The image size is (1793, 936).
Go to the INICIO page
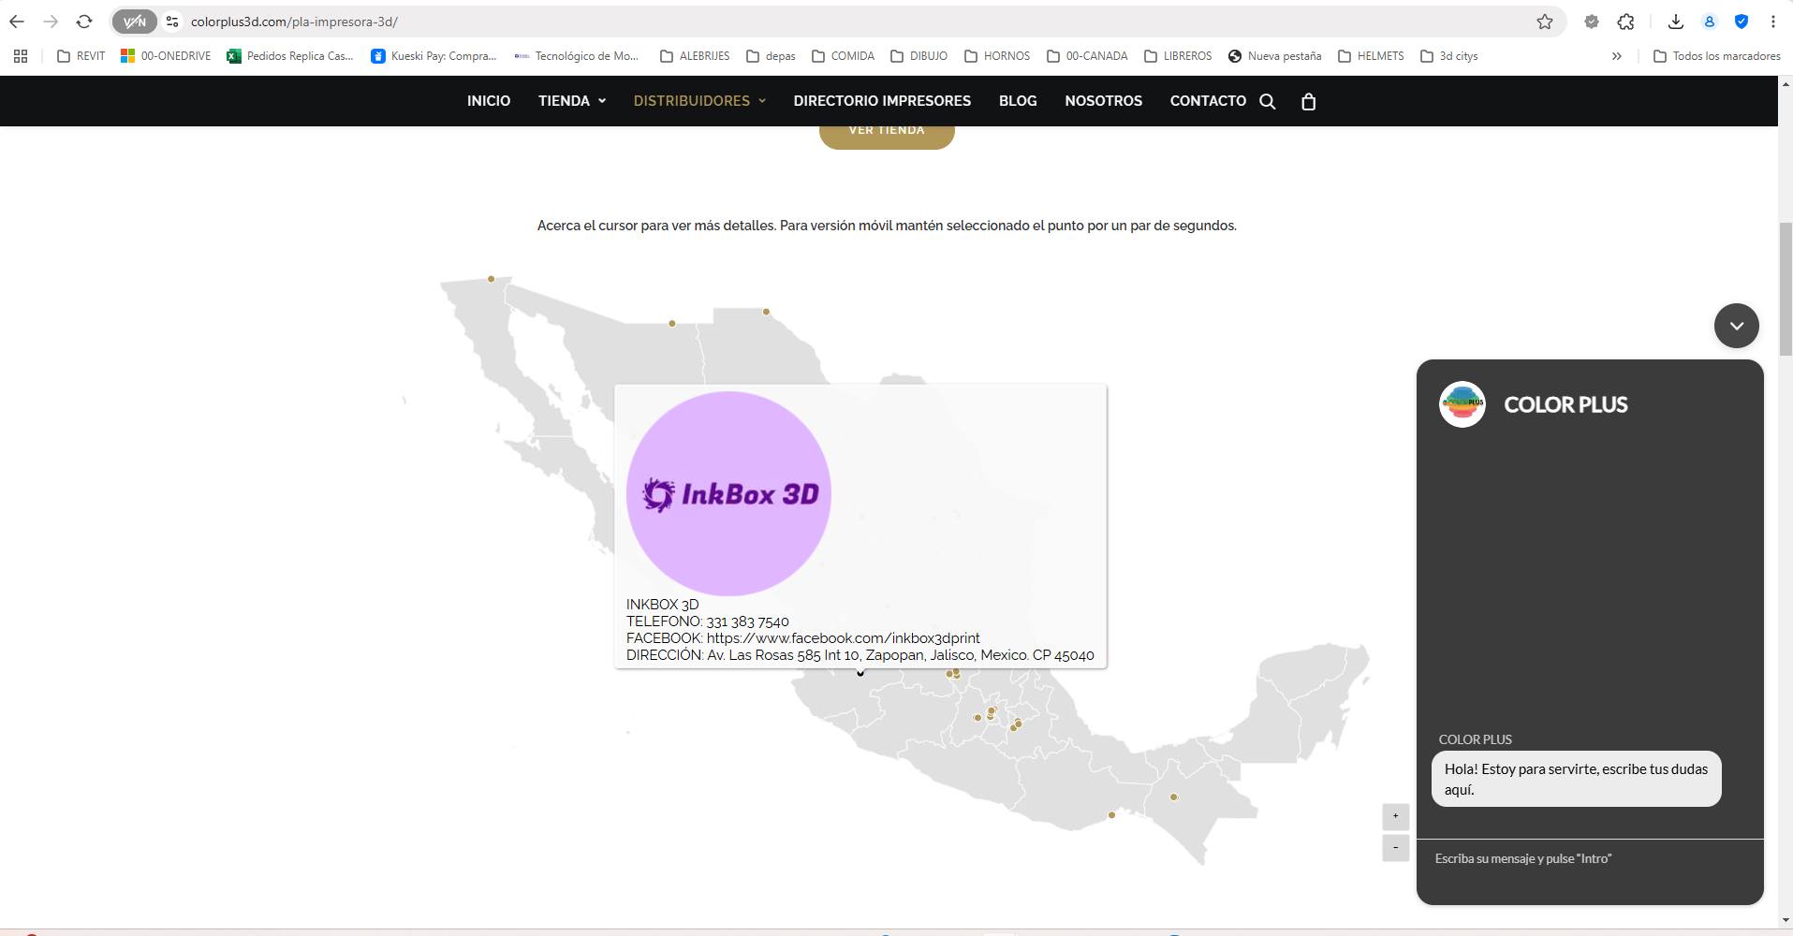(489, 101)
